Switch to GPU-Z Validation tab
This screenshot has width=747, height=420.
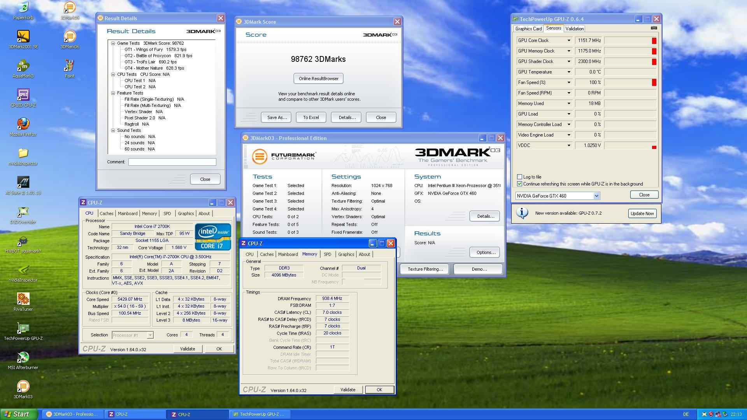point(574,29)
